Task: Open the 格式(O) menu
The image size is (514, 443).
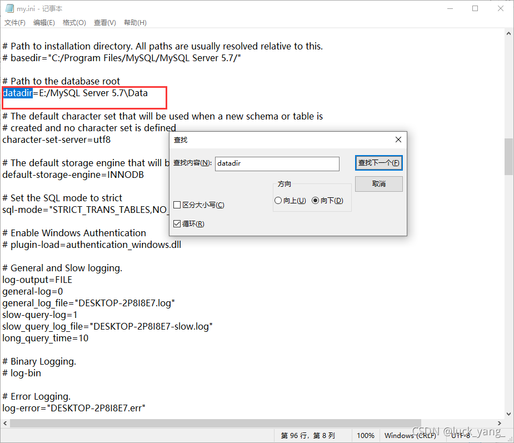Action: (74, 23)
